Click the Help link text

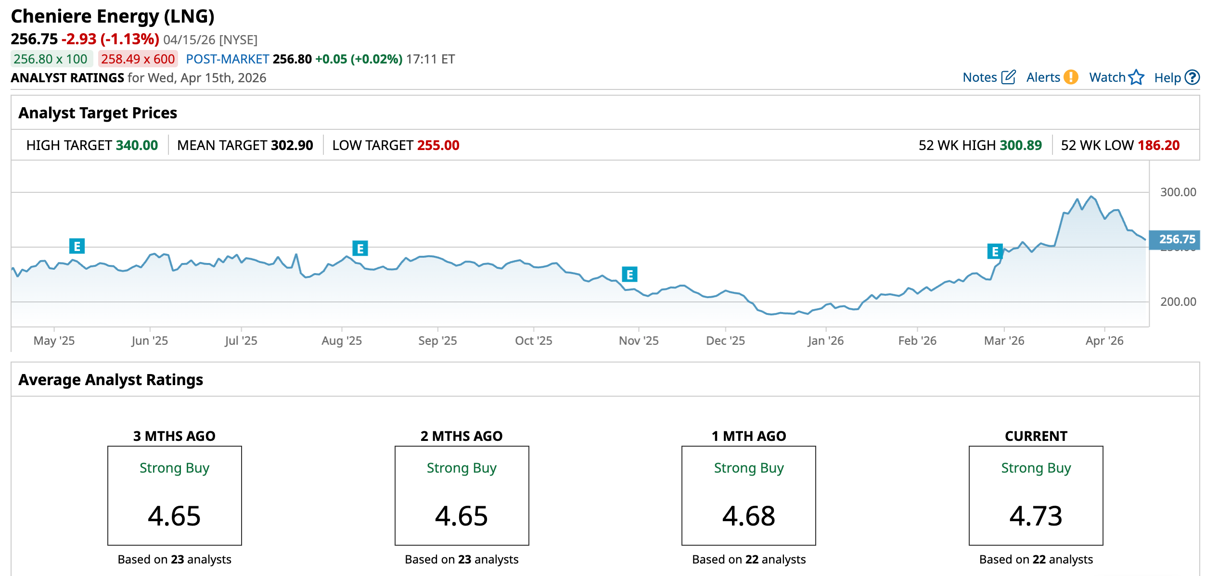(x=1168, y=78)
